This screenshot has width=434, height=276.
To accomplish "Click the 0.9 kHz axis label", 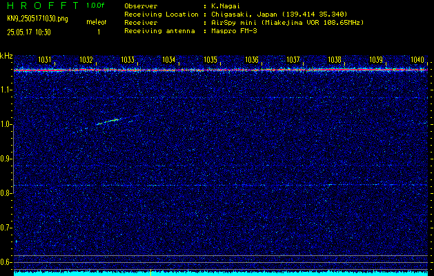I will 6,159.
